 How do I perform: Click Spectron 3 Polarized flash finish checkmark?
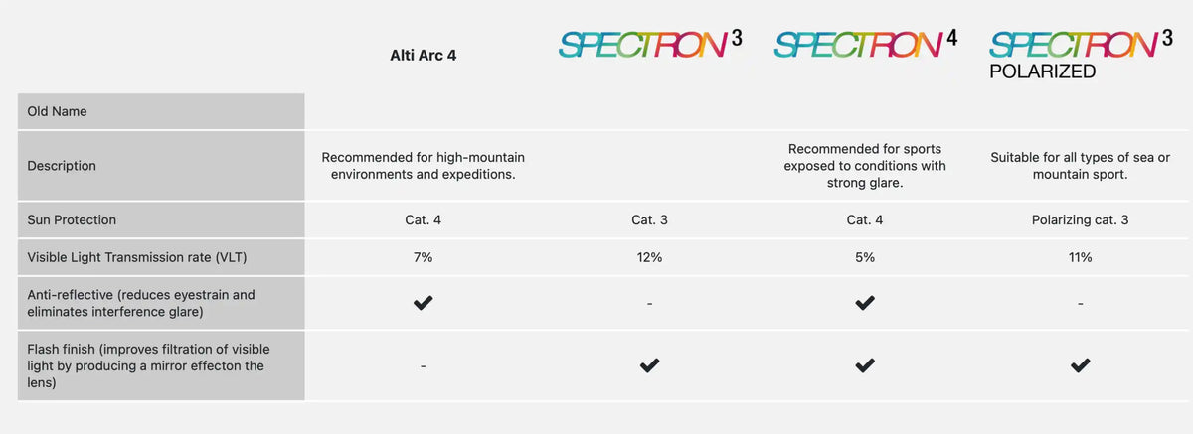pos(1080,365)
